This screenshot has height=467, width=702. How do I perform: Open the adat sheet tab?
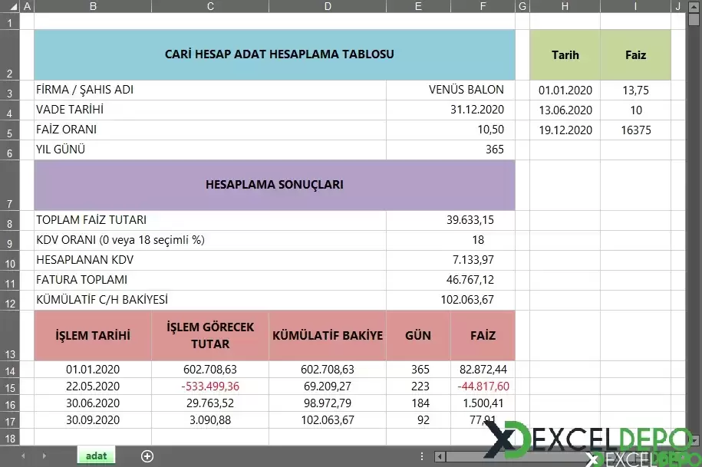[96, 456]
